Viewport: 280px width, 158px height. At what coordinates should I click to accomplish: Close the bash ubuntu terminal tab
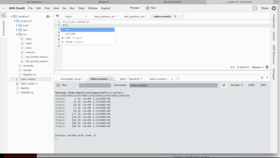tap(141, 79)
